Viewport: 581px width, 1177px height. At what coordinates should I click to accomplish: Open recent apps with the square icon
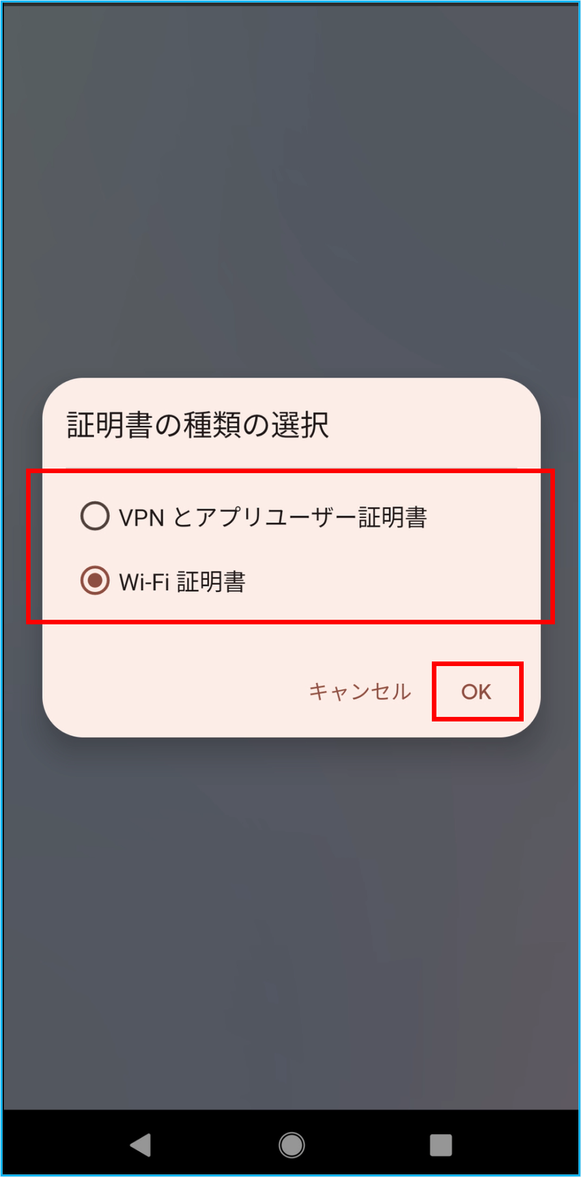tap(441, 1145)
